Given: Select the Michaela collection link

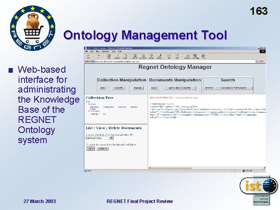Looking at the screenshot, I should (x=134, y=107).
